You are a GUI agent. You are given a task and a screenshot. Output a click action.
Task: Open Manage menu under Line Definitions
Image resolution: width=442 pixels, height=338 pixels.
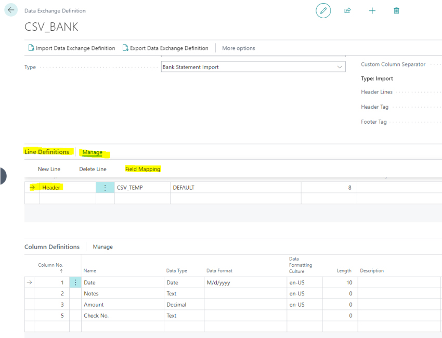[x=93, y=152]
